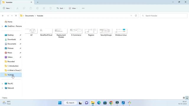
Task: Close the Youtube tab
Action: coord(31,2)
